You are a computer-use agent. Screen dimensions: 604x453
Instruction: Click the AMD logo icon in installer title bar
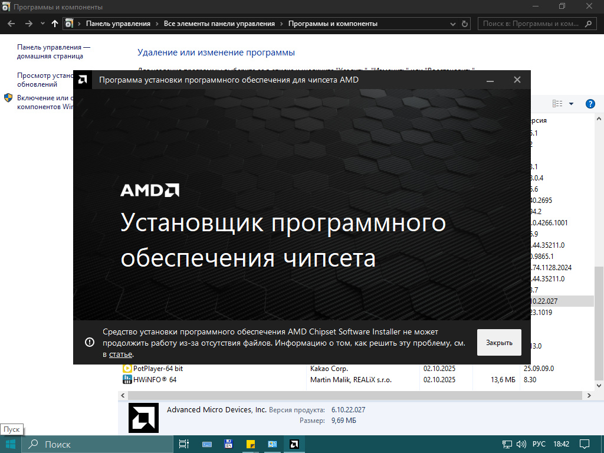[83, 80]
